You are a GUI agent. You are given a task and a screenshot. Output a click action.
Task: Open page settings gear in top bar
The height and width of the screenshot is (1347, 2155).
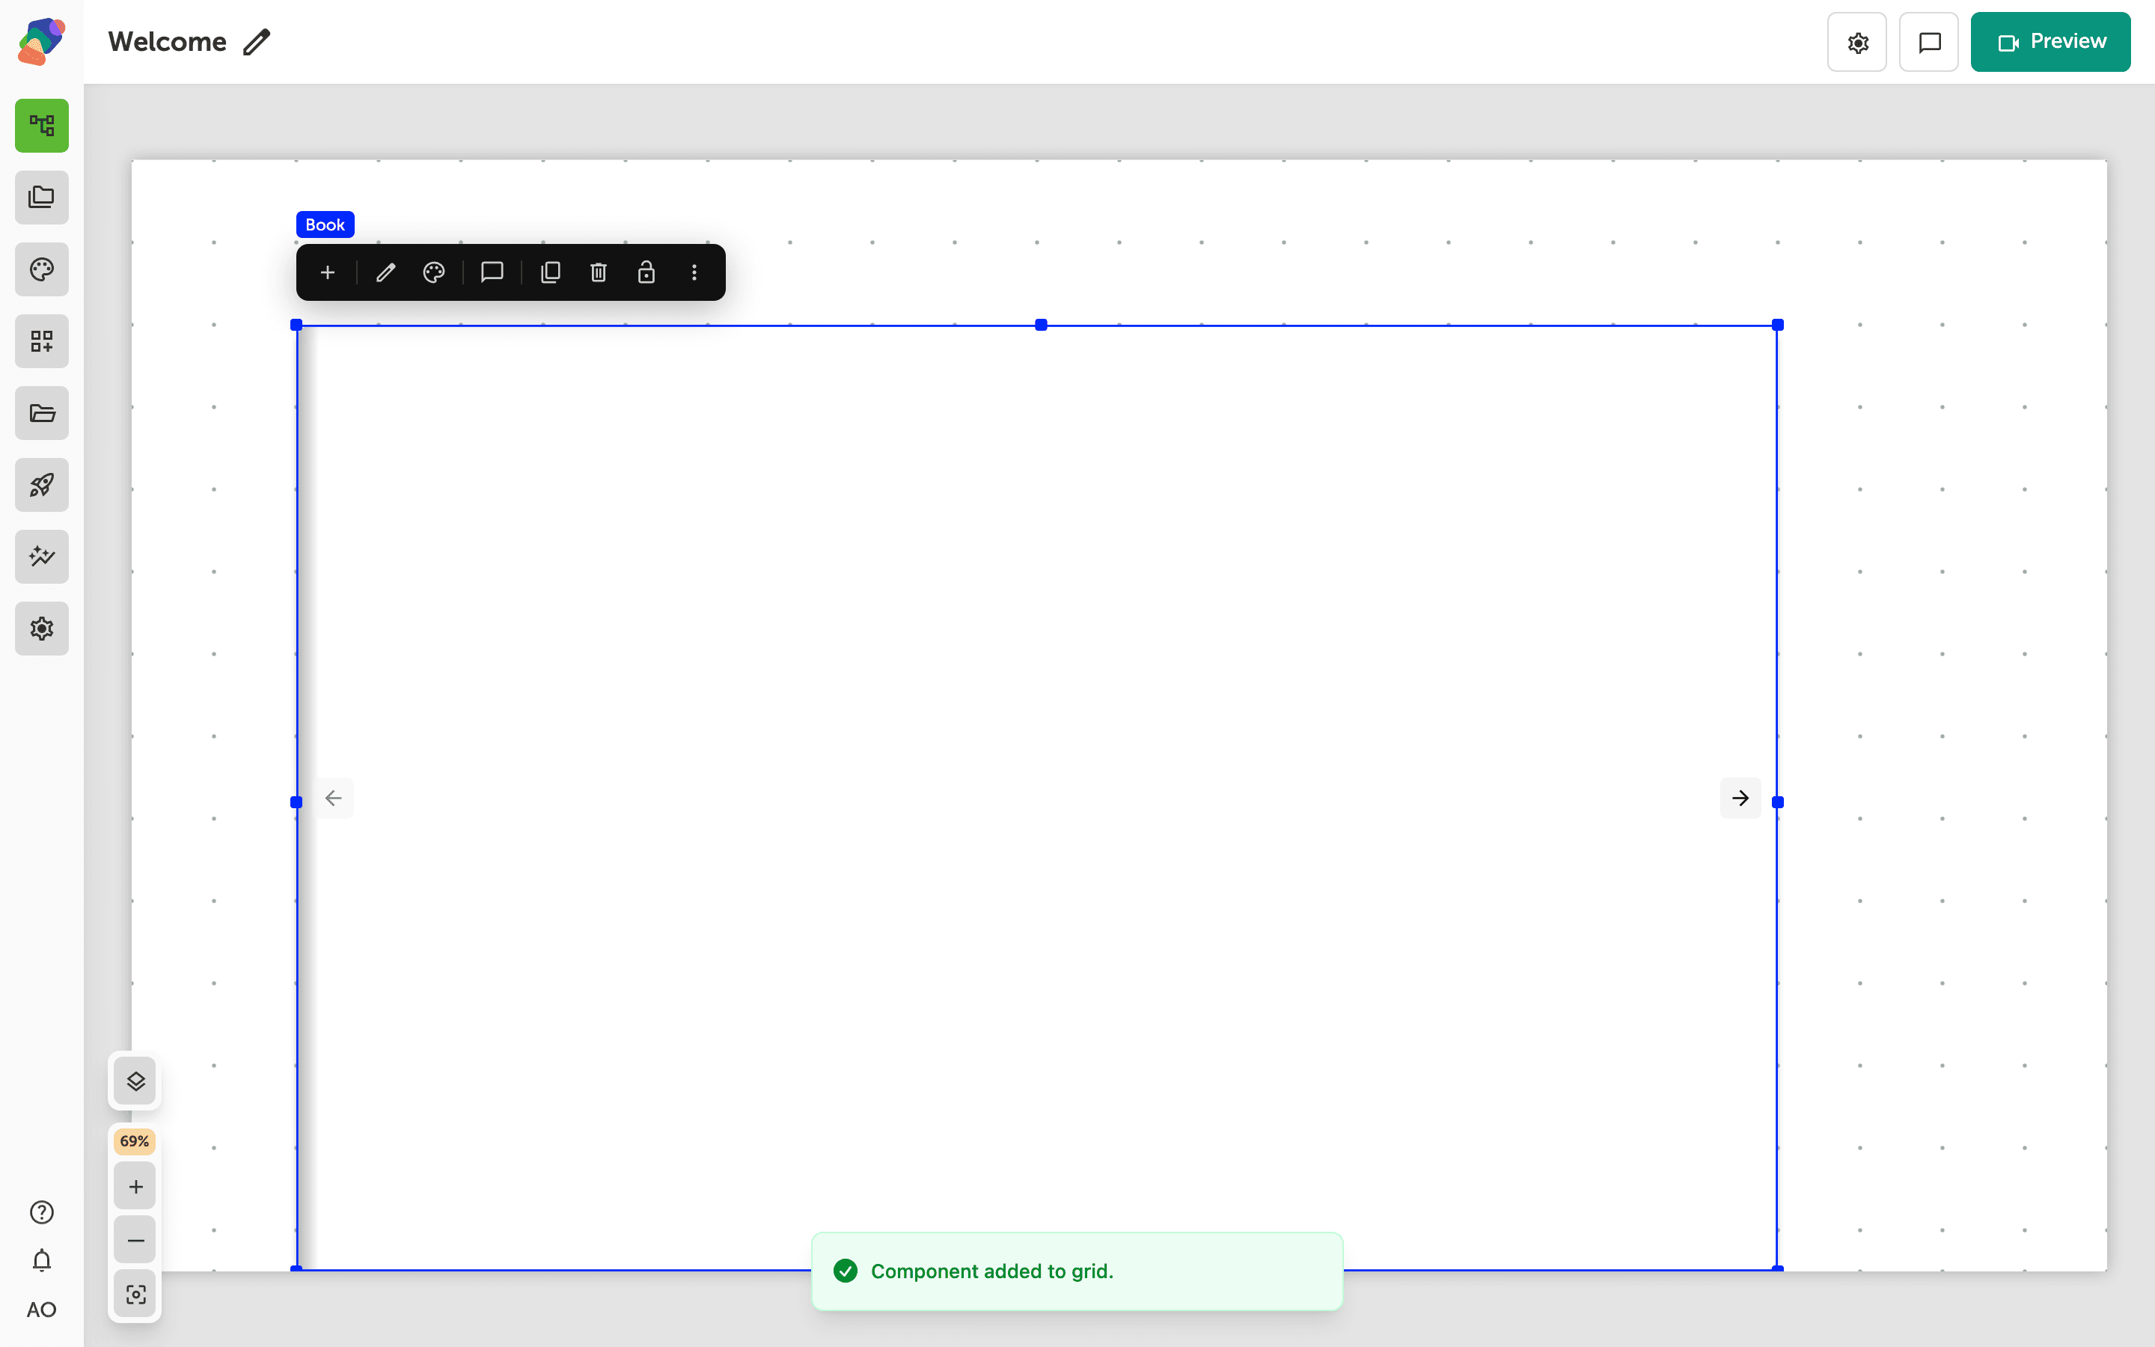1858,42
